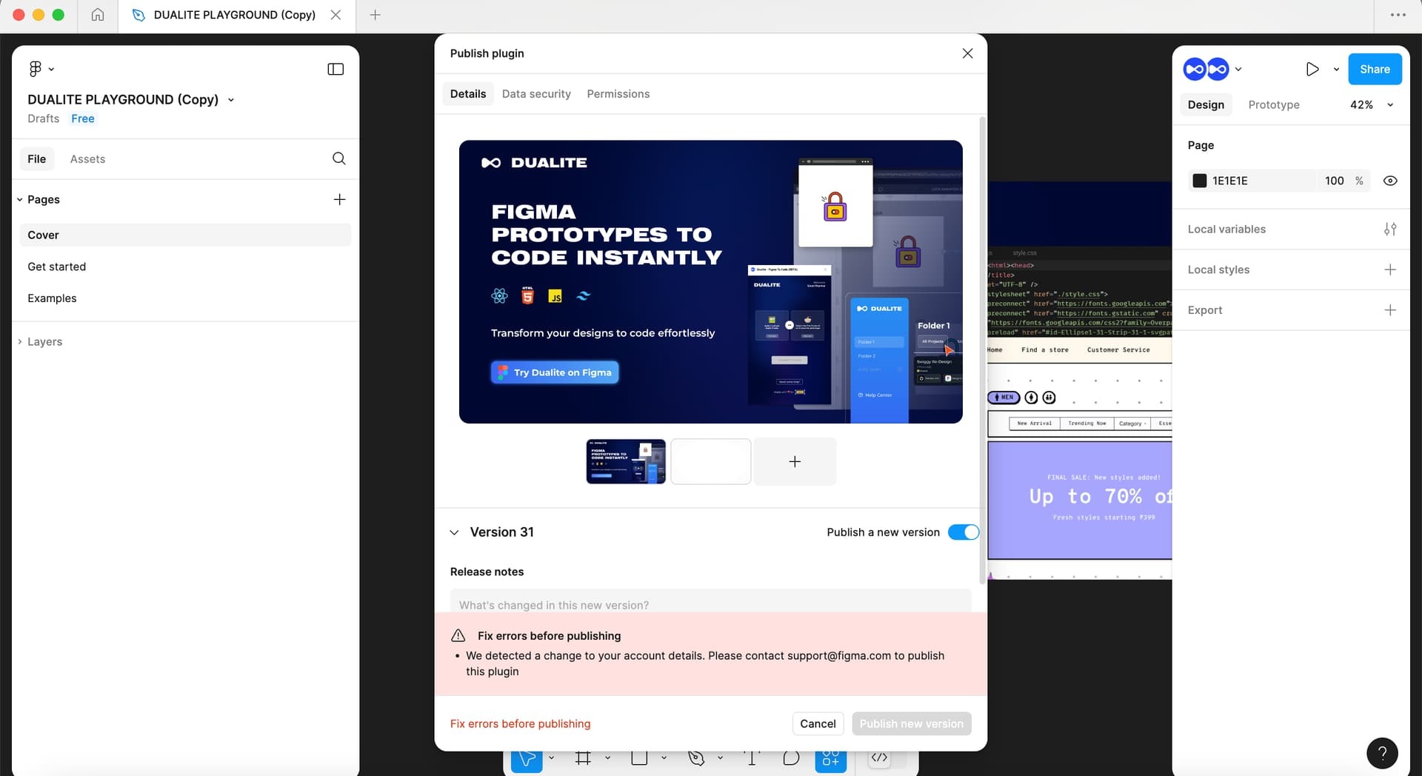Open shape tools dropdown arrow
This screenshot has width=1422, height=776.
click(664, 758)
